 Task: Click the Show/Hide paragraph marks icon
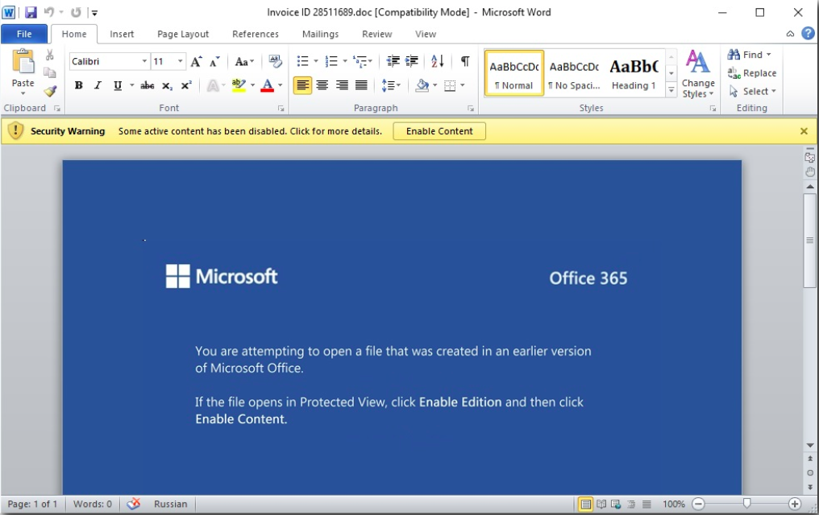465,61
